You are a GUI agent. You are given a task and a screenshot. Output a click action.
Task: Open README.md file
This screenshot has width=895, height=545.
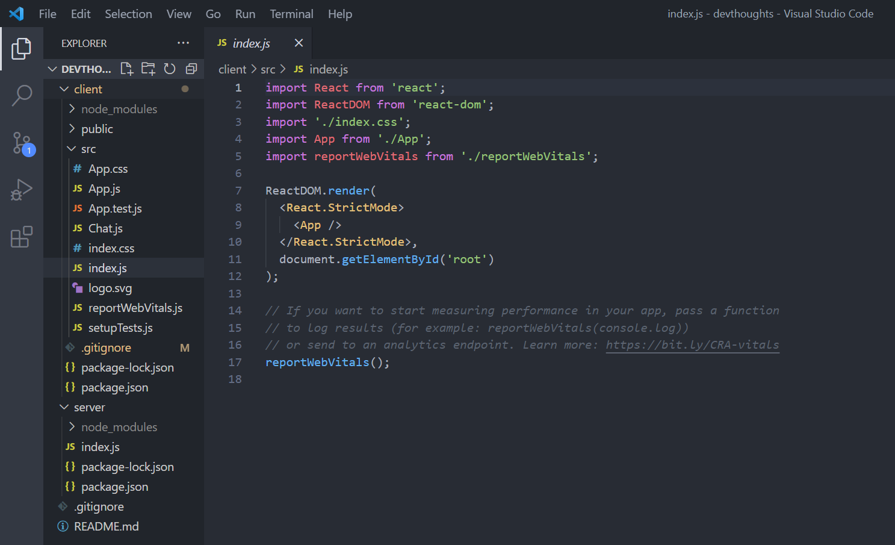[x=124, y=526]
